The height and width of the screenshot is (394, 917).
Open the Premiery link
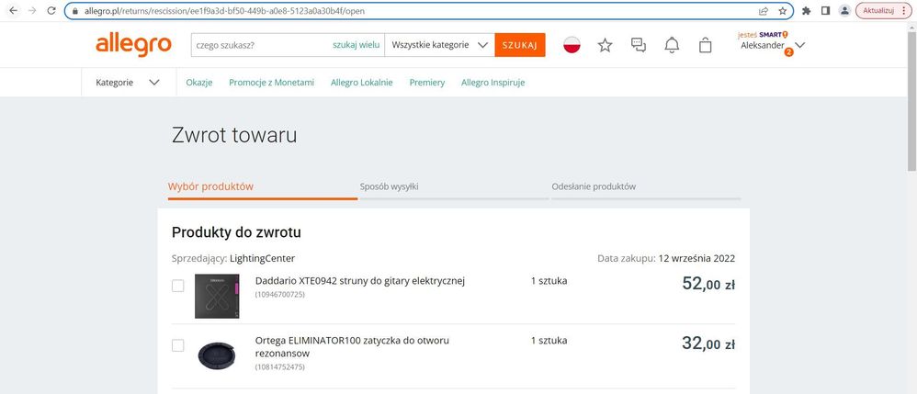(427, 83)
